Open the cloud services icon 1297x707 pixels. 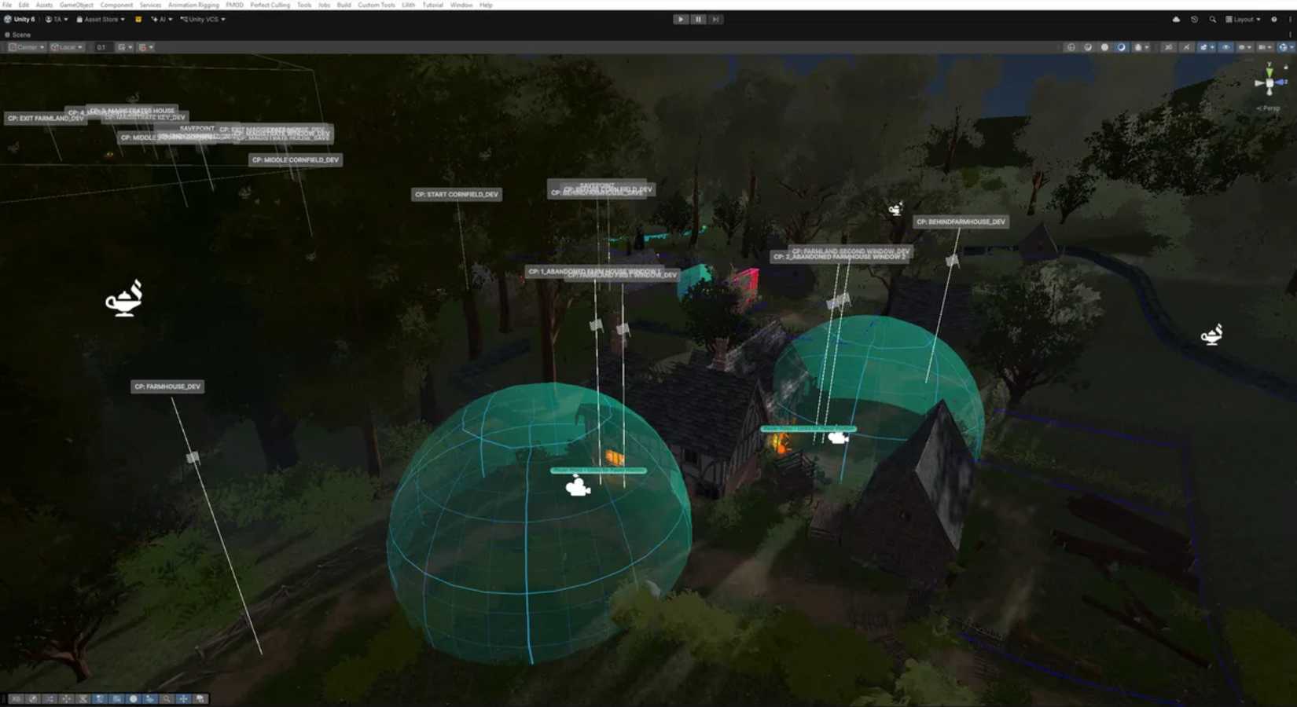(x=1176, y=19)
